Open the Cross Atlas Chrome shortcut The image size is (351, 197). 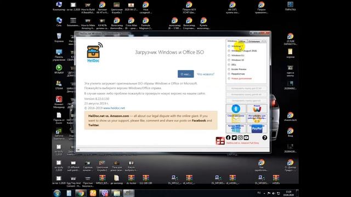(131, 24)
